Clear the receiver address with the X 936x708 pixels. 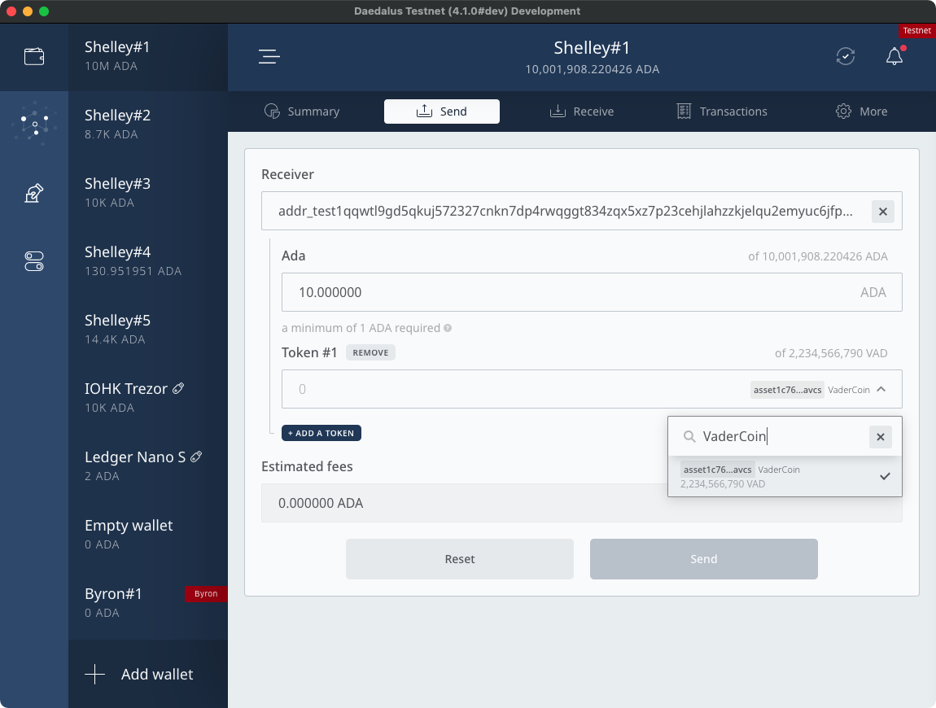pos(882,211)
